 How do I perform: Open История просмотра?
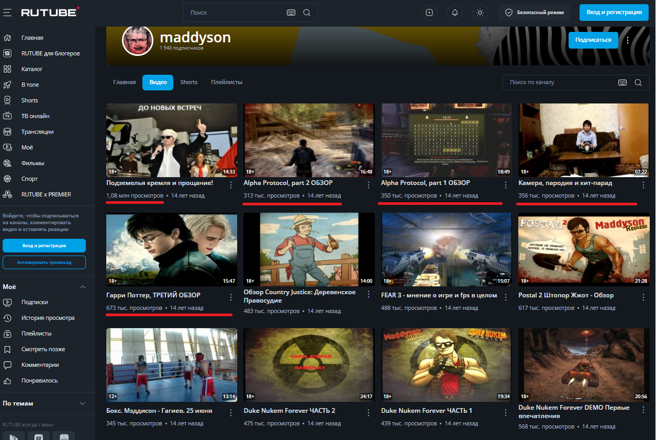click(x=48, y=318)
